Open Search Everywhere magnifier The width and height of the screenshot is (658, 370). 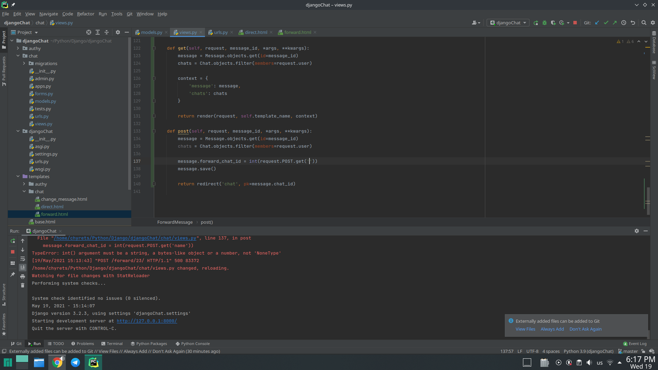click(644, 23)
